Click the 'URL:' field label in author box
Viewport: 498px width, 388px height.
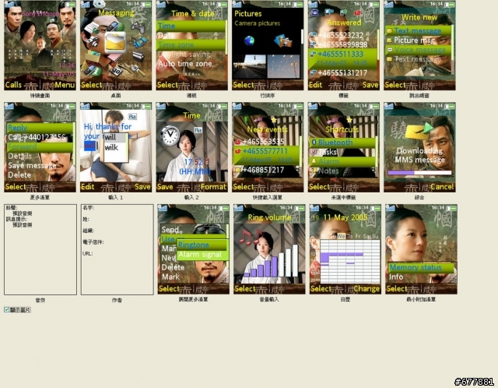pos(88,254)
